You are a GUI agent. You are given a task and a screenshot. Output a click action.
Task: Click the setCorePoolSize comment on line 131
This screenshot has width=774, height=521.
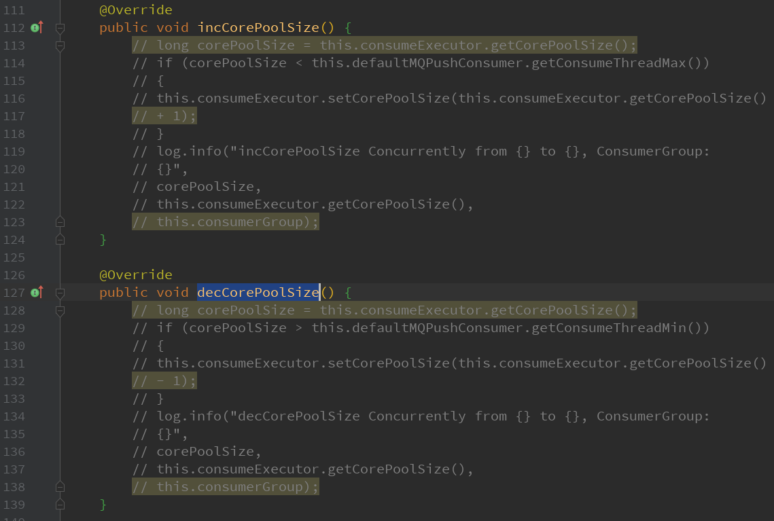449,363
